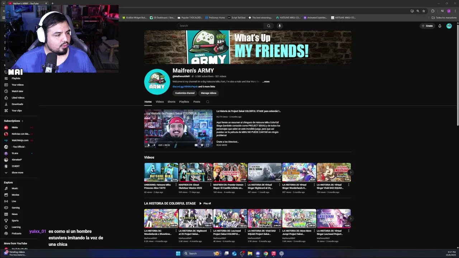459x258 pixels.
Task: Show next videos with right arrow in Videos row
Action: [350, 172]
